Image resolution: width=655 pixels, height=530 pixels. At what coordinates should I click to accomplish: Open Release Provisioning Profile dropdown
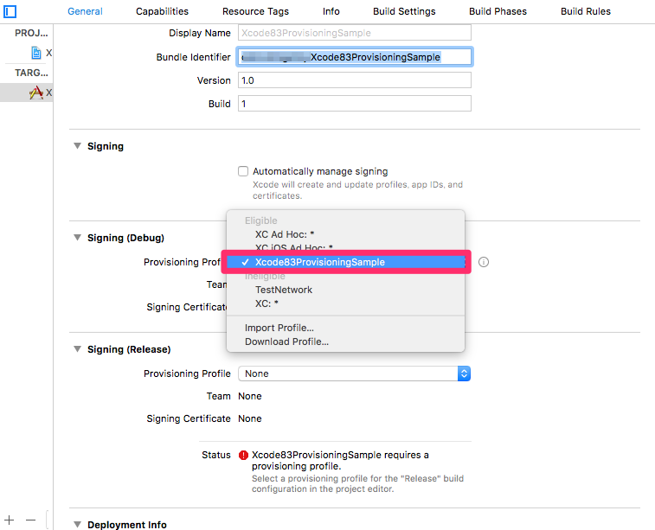pyautogui.click(x=354, y=374)
